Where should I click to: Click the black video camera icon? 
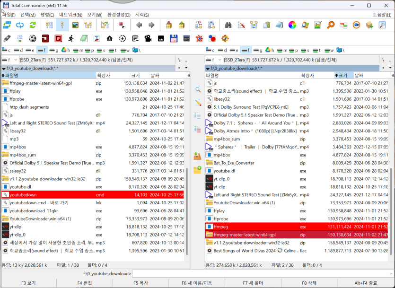pos(148,38)
